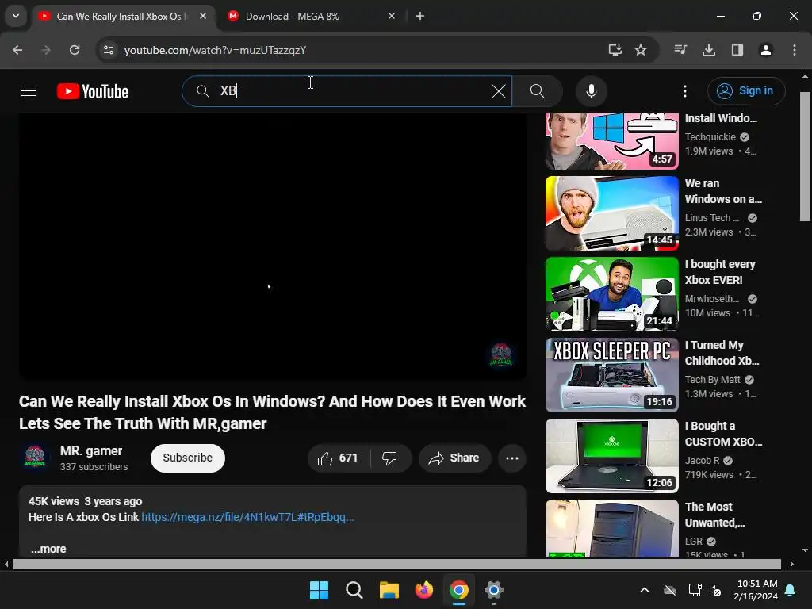Toggle Chrome side panel
This screenshot has width=812, height=609.
[x=737, y=50]
